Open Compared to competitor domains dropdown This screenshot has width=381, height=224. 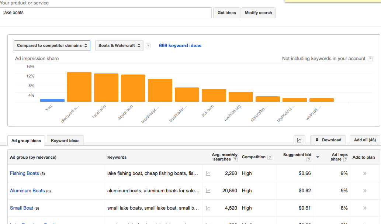52,46
